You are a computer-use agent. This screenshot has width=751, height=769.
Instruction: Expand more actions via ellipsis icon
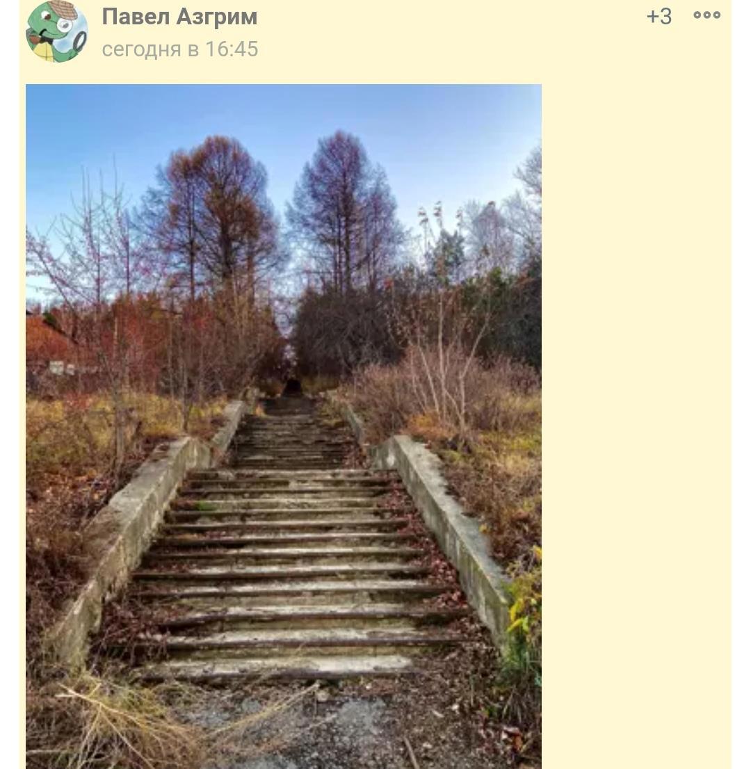tap(706, 15)
